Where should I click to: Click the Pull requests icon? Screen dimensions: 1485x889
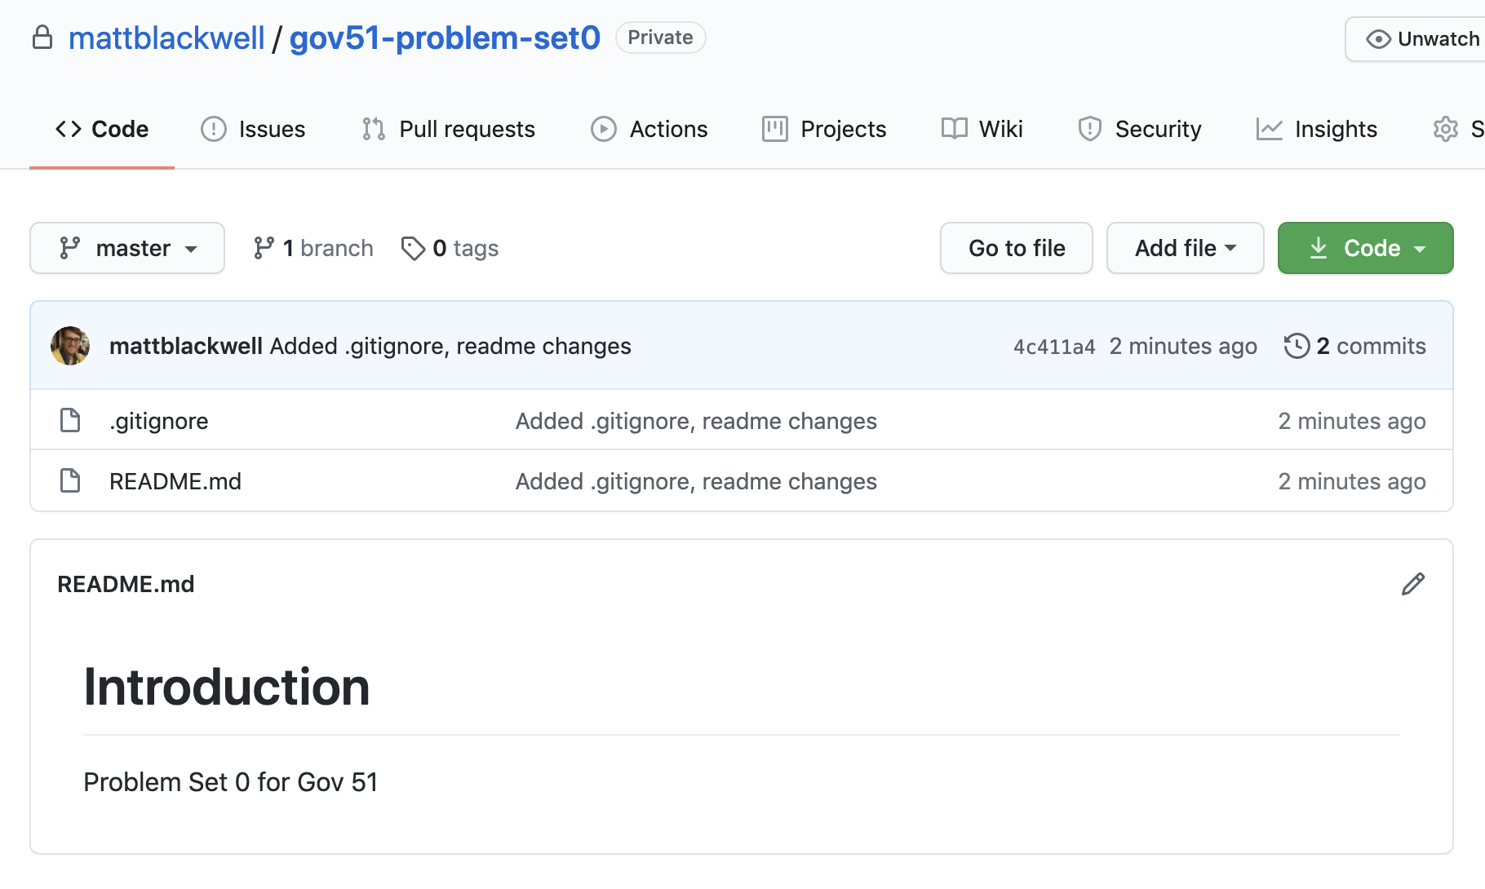coord(374,129)
